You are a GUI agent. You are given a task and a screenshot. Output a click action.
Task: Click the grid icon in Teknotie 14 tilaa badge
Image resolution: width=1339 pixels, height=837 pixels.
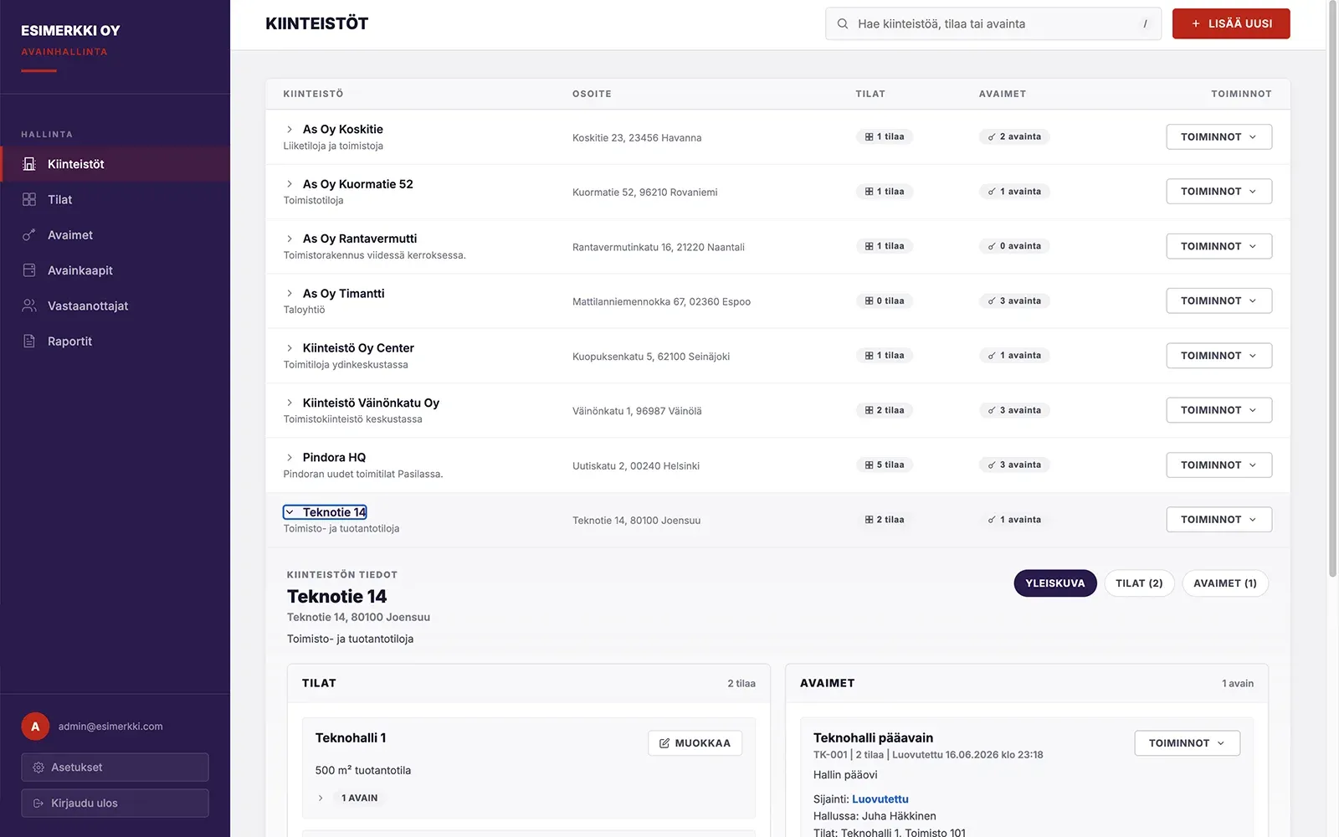click(869, 520)
